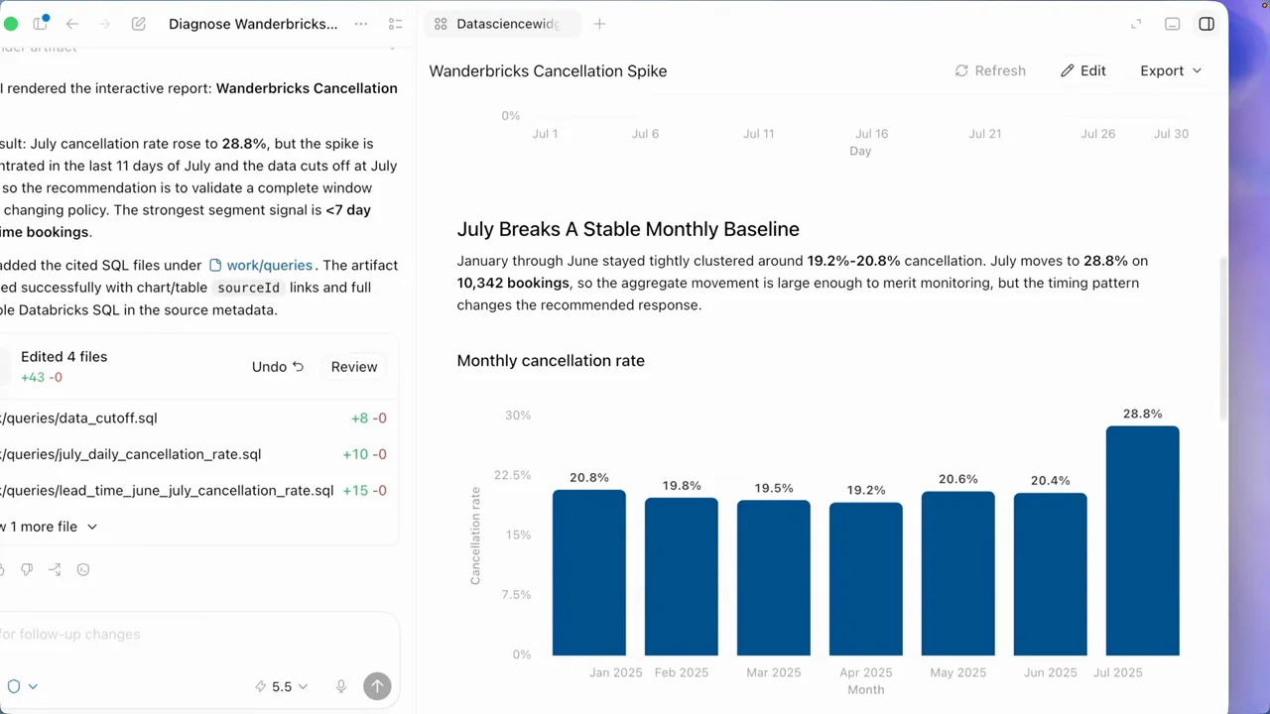Toggle the bottom panel icon
Viewport: 1270px width, 714px height.
(1172, 24)
